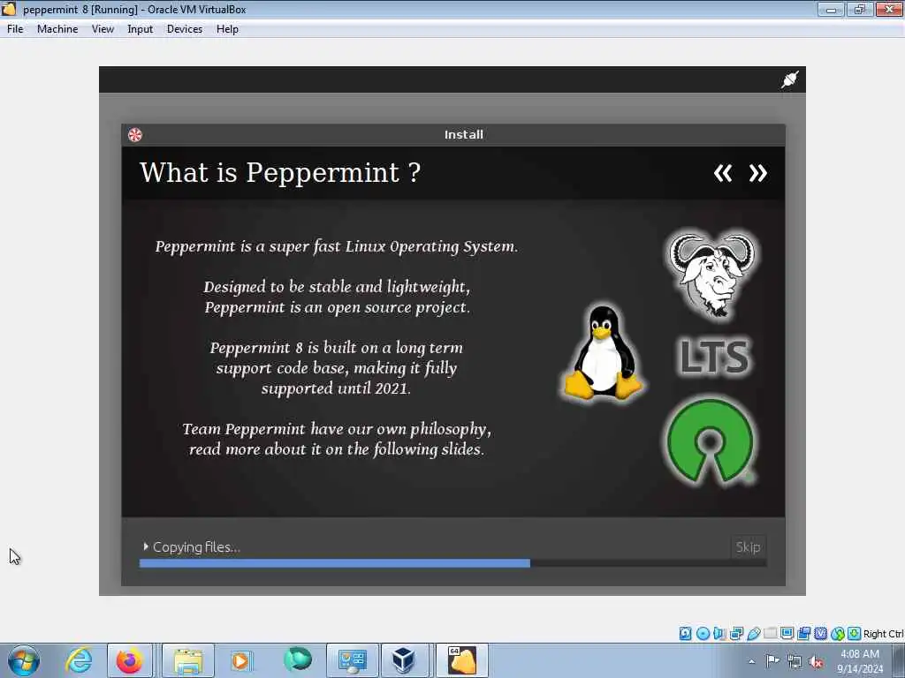Open the File menu

(15, 29)
